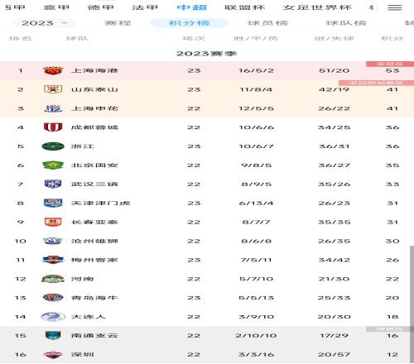Click record 6/13/4 for 天津津门虎
Viewport: 414px width, 364px height.
[256, 204]
